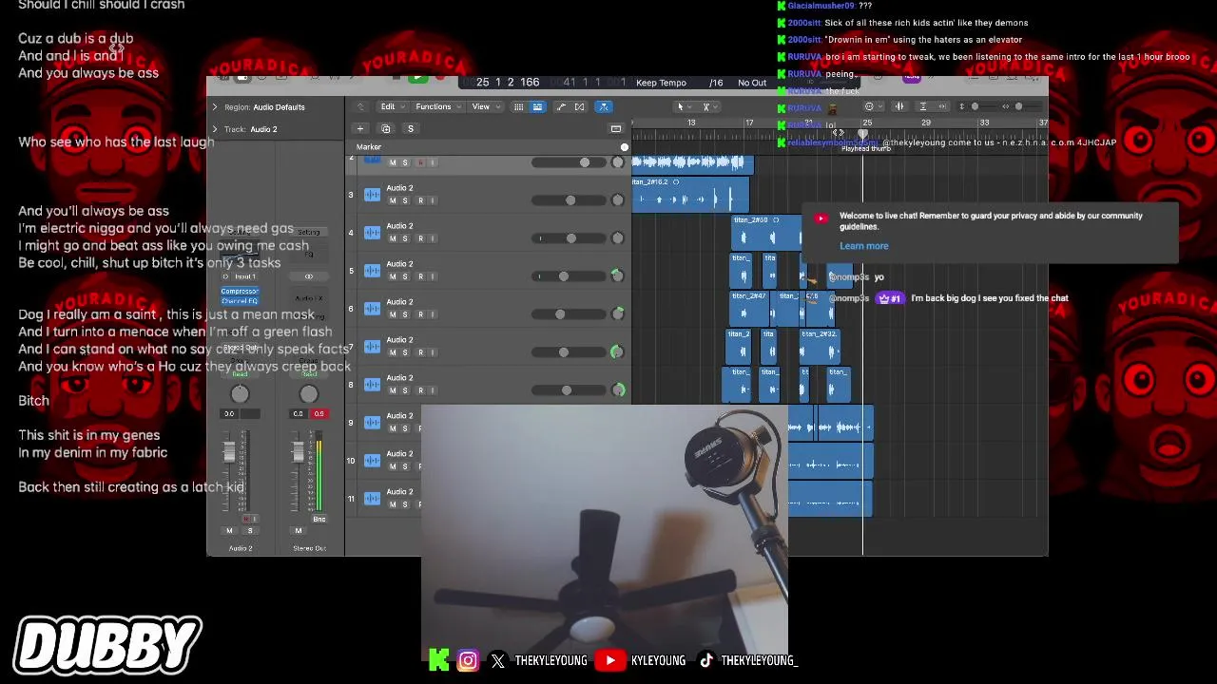Adjust the track 3 volume slider
The height and width of the screenshot is (684, 1217).
(x=569, y=200)
